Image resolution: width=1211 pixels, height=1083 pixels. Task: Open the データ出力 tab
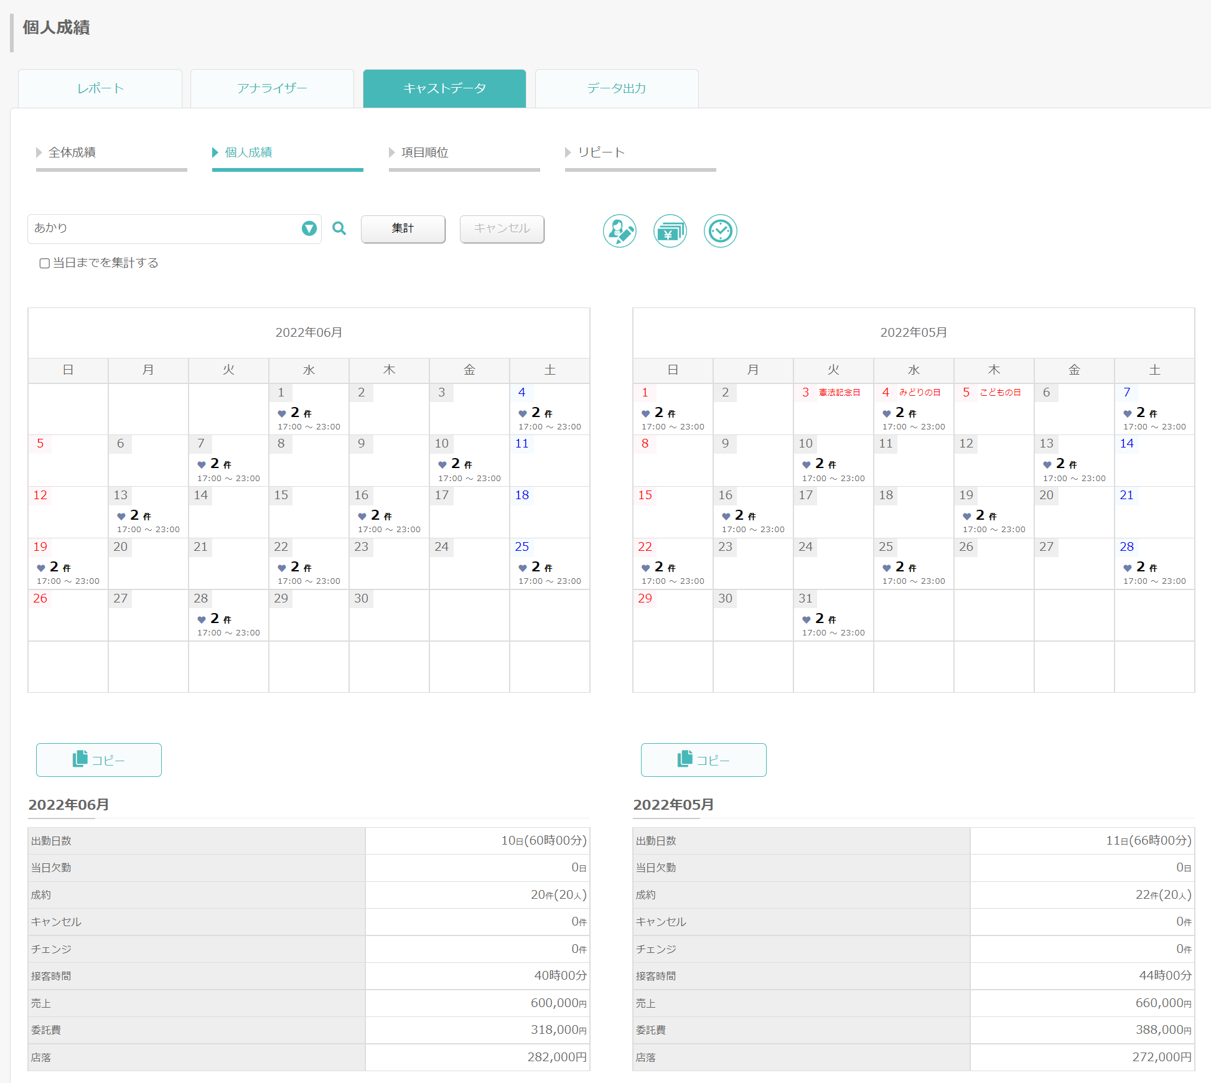pyautogui.click(x=617, y=88)
